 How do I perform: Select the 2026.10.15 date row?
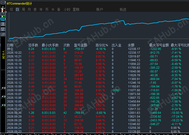[x=14, y=71]
